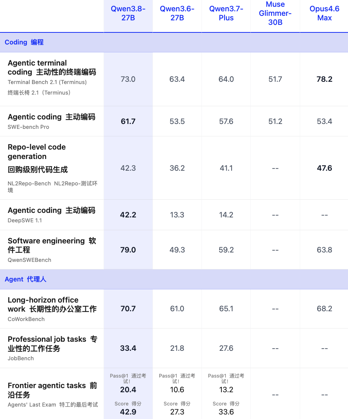Click the 33.6 Score value
The height and width of the screenshot is (419, 348).
click(x=226, y=412)
